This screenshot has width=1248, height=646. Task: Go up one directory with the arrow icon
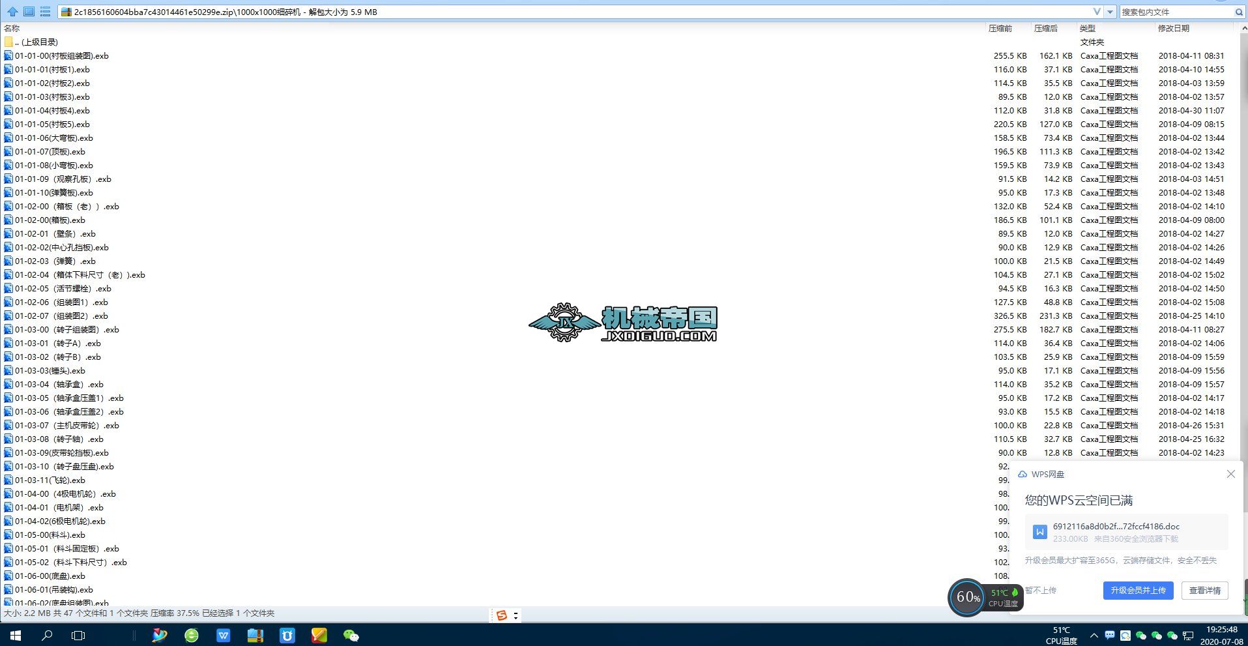tap(12, 12)
